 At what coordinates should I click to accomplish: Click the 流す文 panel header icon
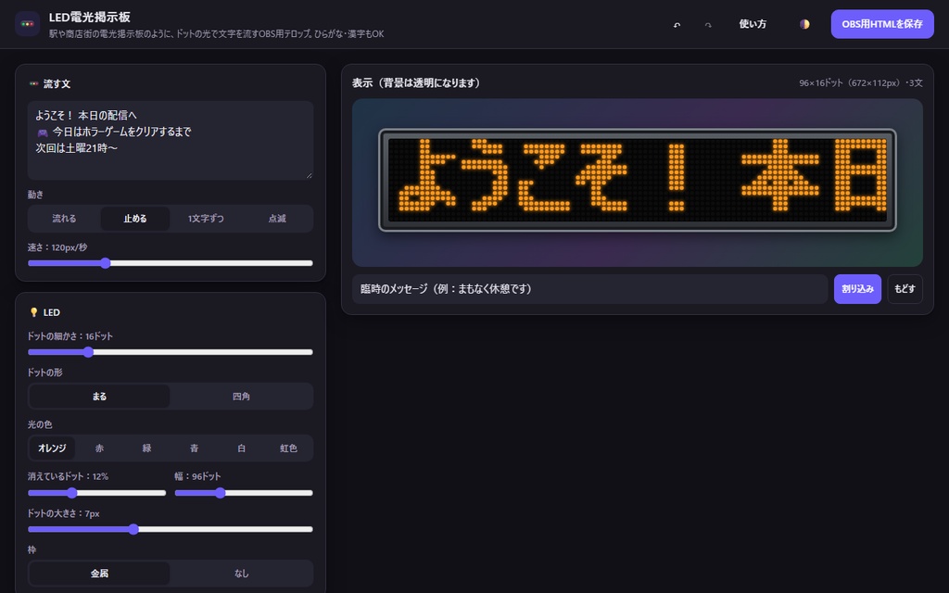pos(34,84)
